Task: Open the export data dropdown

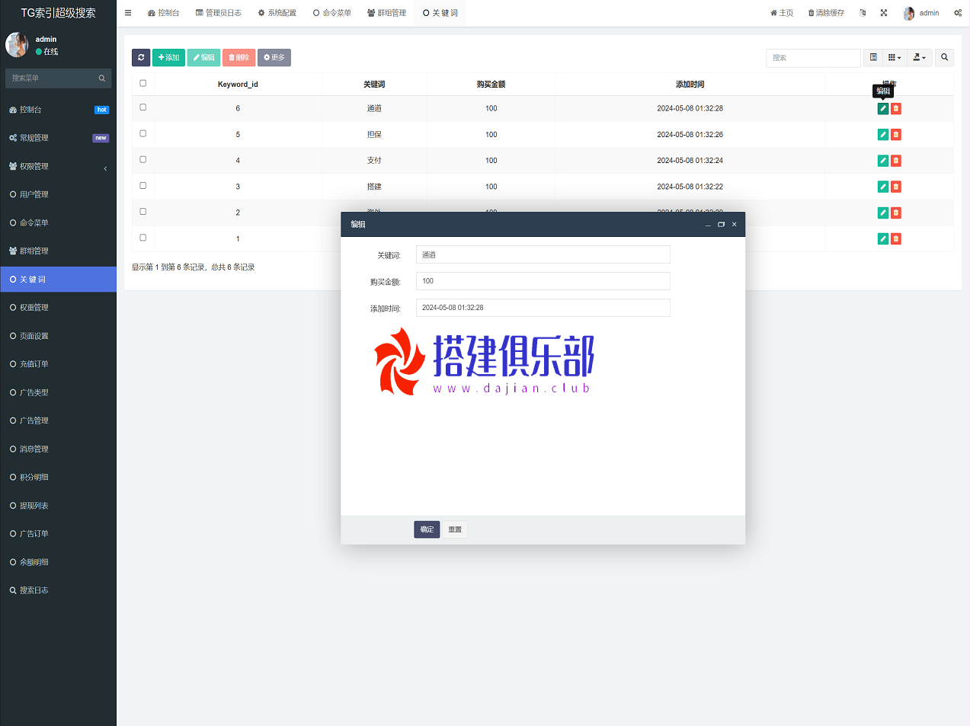Action: pyautogui.click(x=920, y=57)
